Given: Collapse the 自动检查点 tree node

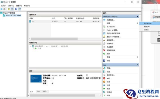Looking at the screenshot, I should click(x=31, y=46).
